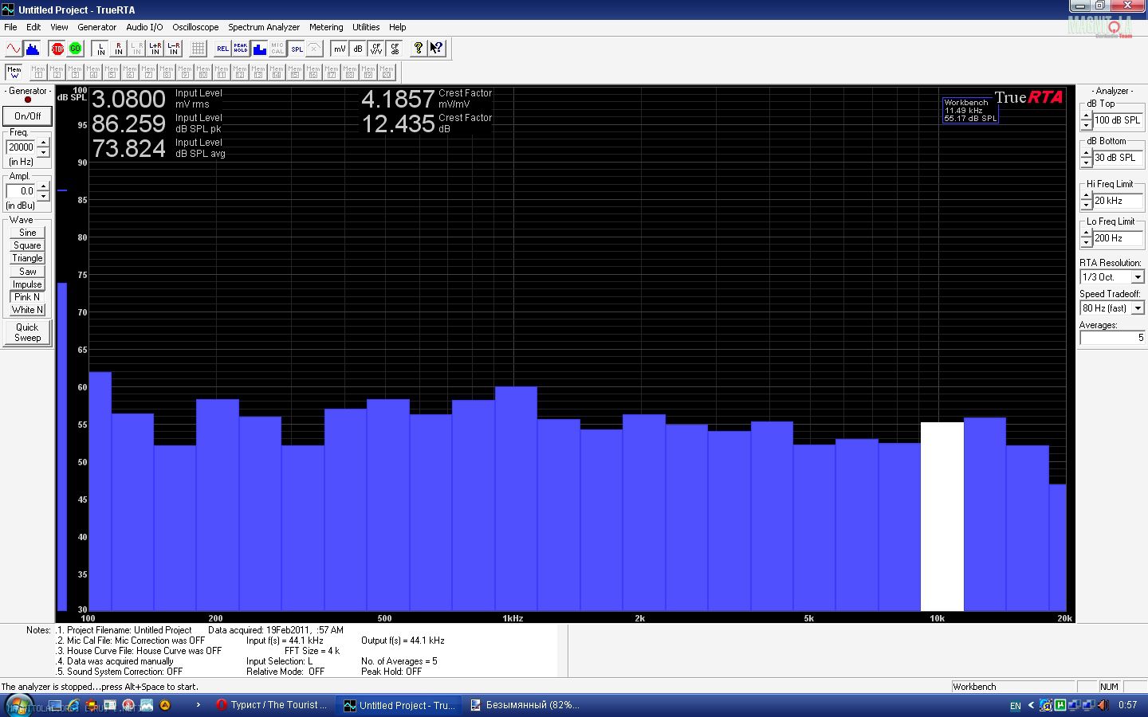The width and height of the screenshot is (1148, 717).
Task: Toggle the SPL toolbar icon
Action: [296, 49]
